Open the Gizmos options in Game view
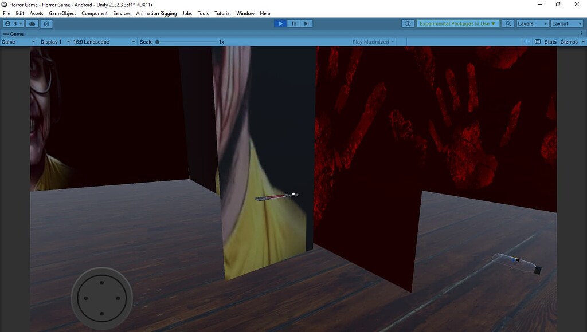587x332 pixels. (569, 41)
